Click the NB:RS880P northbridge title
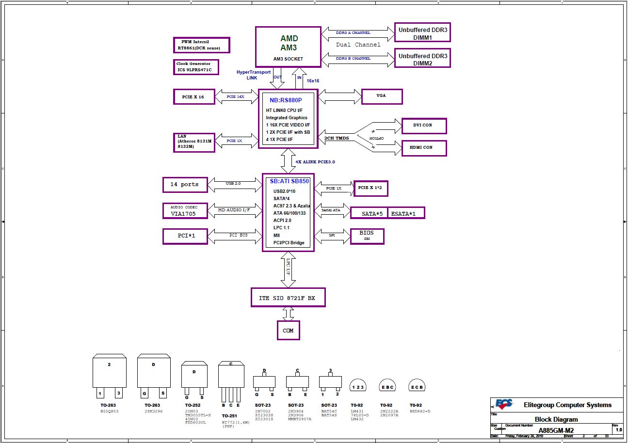The height and width of the screenshot is (443, 628). [x=285, y=101]
